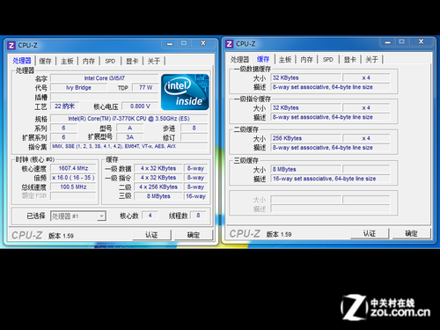
Task: Open the 内存 tab in right CPU-Z window
Action: click(306, 60)
